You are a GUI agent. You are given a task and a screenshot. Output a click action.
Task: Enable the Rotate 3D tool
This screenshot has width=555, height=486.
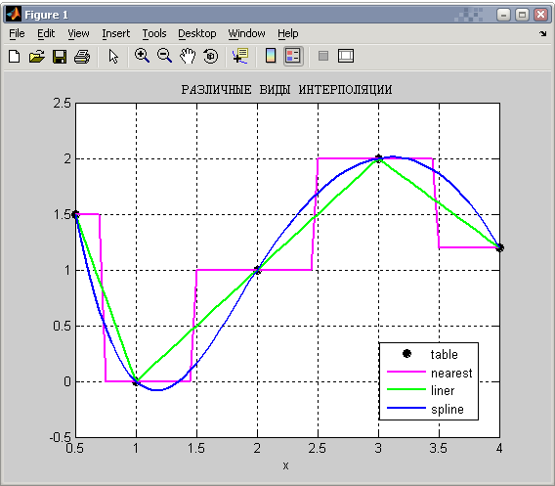[211, 56]
